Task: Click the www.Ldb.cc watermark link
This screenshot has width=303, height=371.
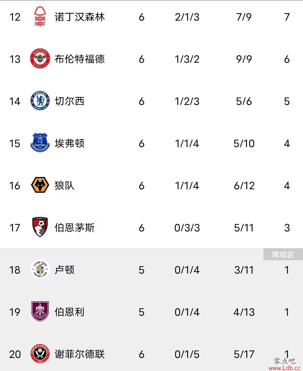Action: 284,368
